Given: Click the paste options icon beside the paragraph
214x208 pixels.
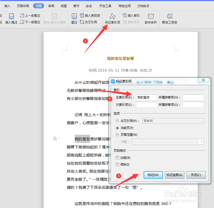Looking at the screenshot, I should coord(55,139).
